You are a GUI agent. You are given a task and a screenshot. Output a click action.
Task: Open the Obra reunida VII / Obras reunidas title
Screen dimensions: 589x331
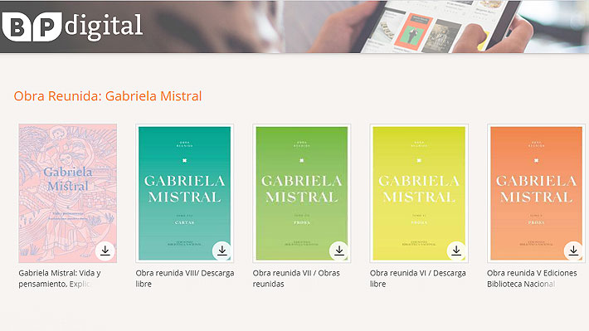point(296,279)
